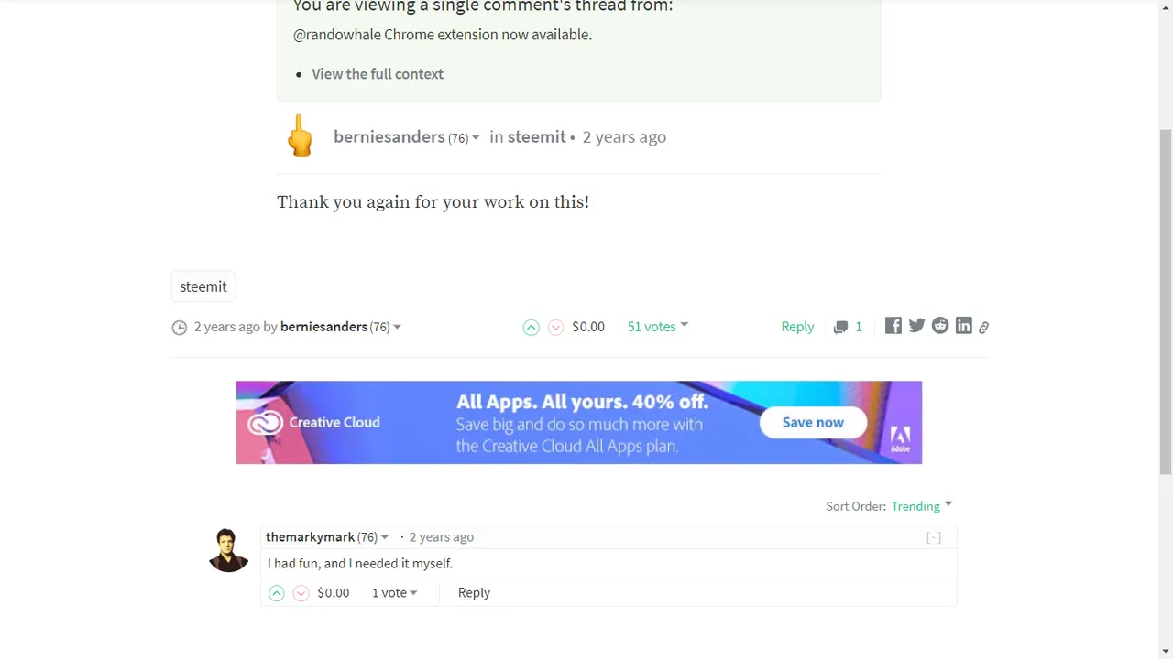Copy post link via chain icon
1173x659 pixels.
click(x=983, y=327)
